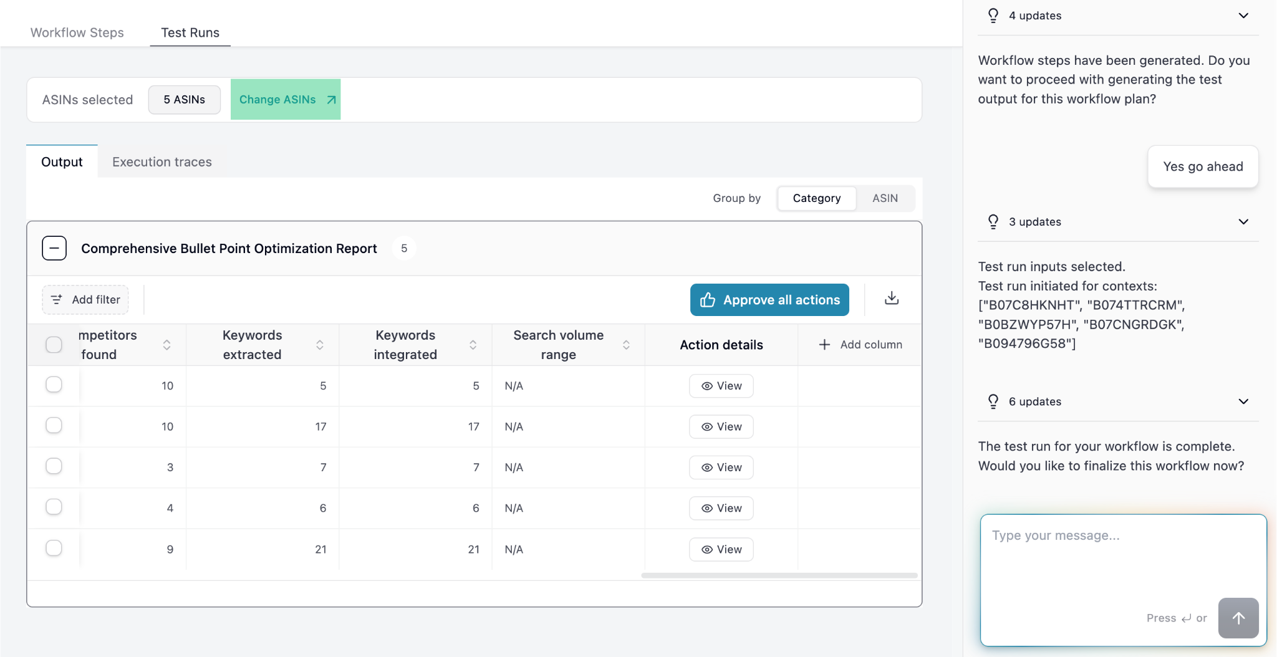Sort by Search volume range column arrows
The image size is (1277, 657).
626,345
